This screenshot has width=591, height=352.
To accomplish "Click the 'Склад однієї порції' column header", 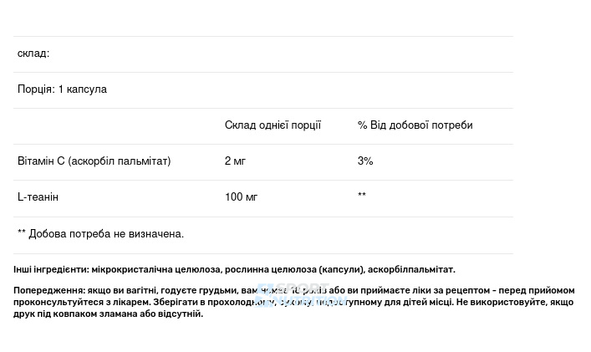I will tap(273, 125).
